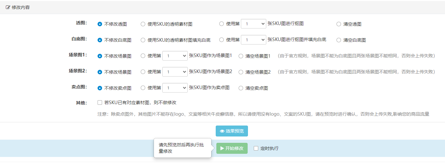Select 清空场景图2 radio option
Screen dimensions: 445x164
click(x=241, y=72)
